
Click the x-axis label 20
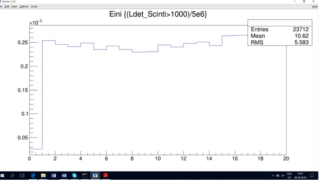pos(286,159)
